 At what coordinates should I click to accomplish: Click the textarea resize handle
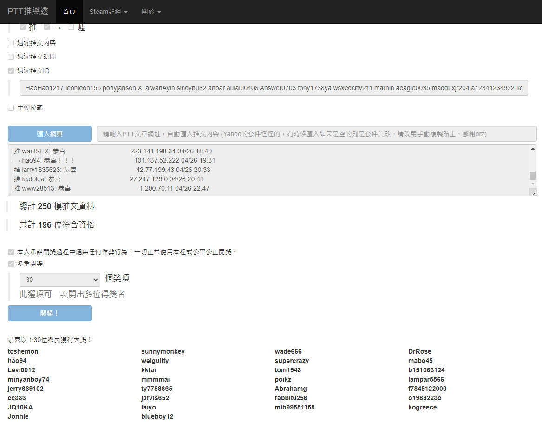tap(535, 193)
